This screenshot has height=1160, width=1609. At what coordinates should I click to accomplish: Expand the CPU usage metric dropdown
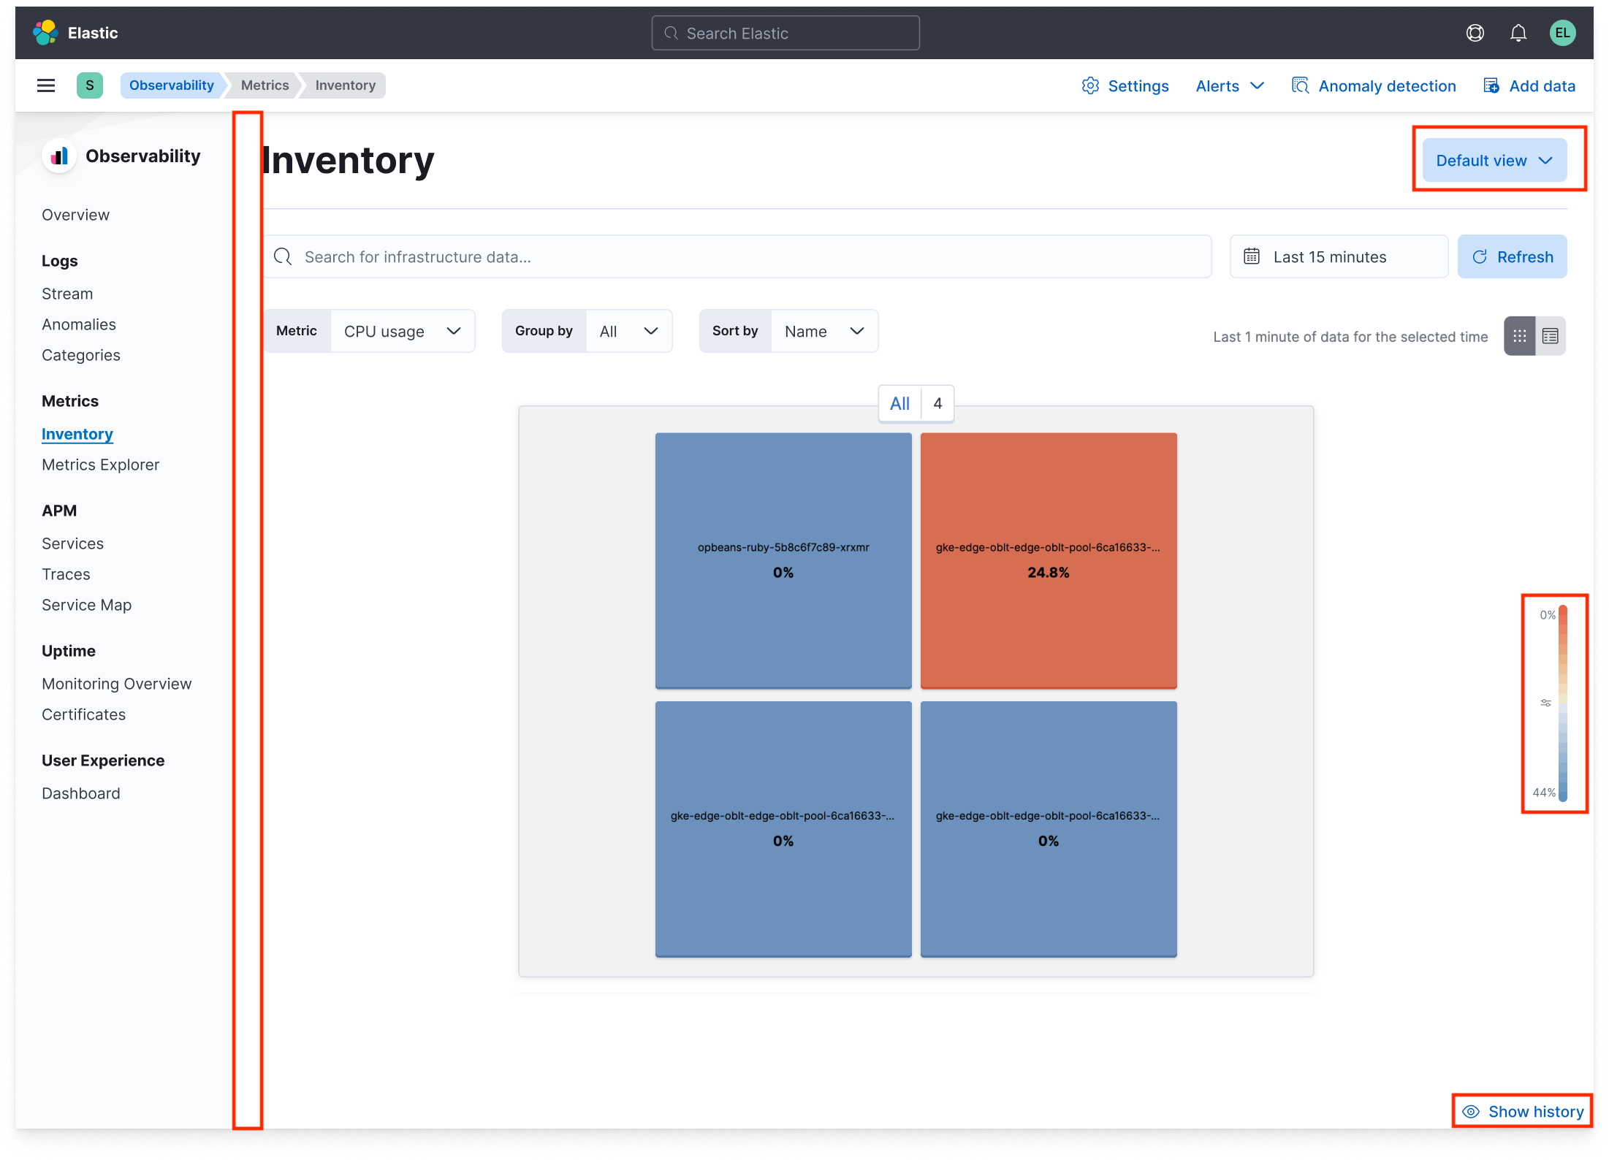click(x=401, y=330)
